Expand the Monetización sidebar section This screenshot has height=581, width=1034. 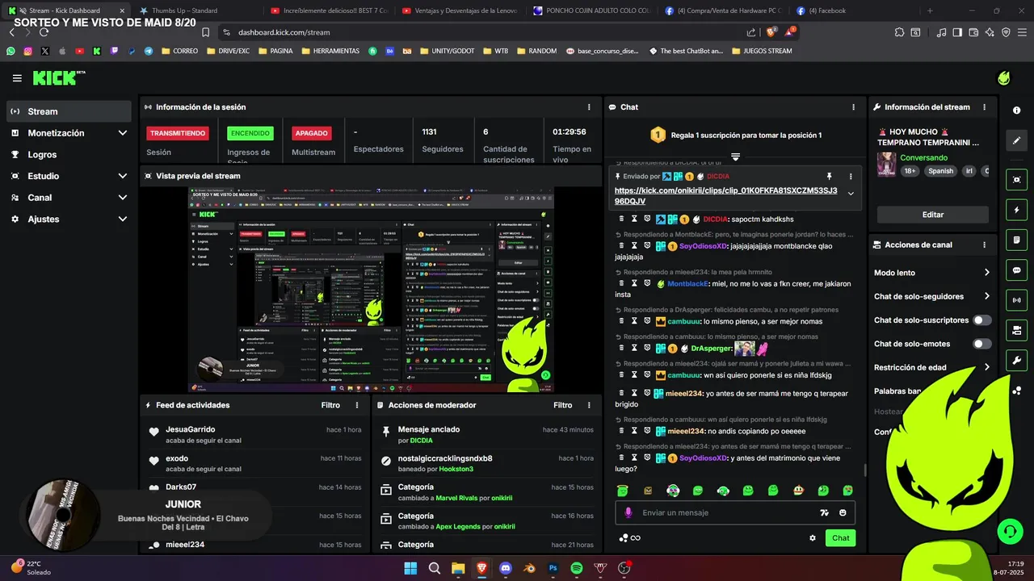click(x=69, y=133)
